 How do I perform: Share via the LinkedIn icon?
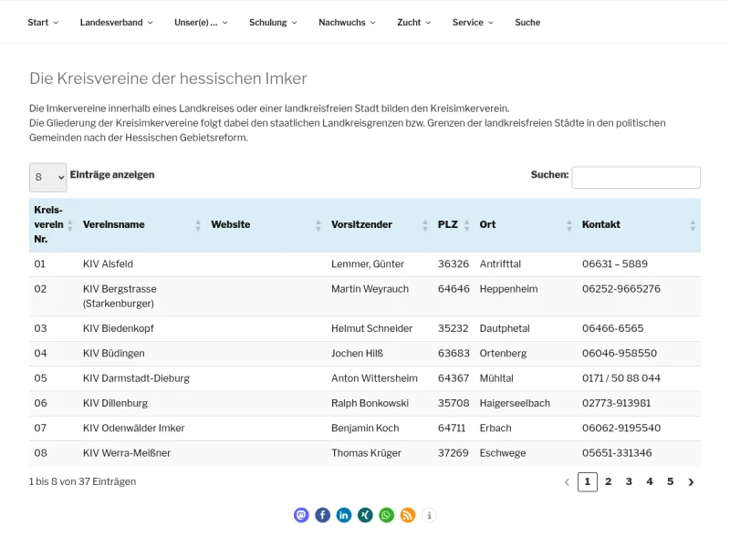click(x=344, y=515)
